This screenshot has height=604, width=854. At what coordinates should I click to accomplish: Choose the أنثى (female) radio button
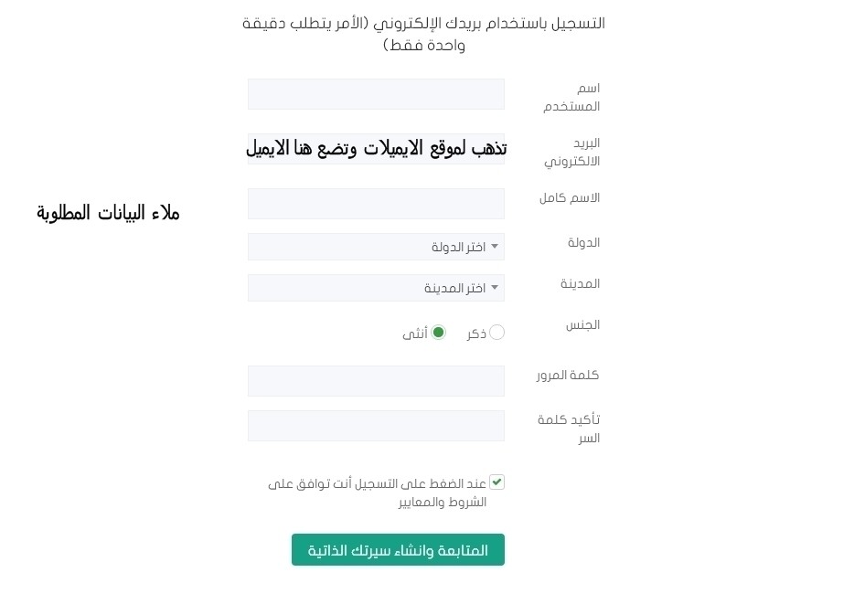pos(439,333)
